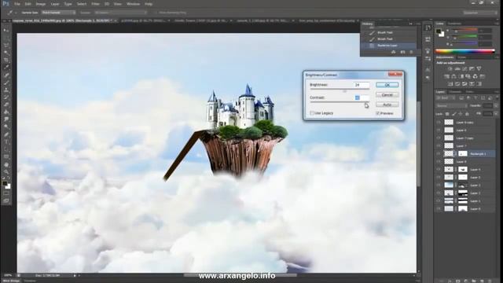This screenshot has height=283, width=503.
Task: Toggle visibility of Layer 7
Action: pos(439,145)
